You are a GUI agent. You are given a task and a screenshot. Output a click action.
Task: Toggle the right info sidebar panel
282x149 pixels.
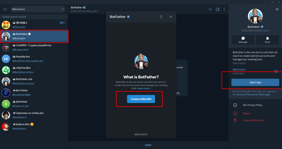tap(218, 9)
